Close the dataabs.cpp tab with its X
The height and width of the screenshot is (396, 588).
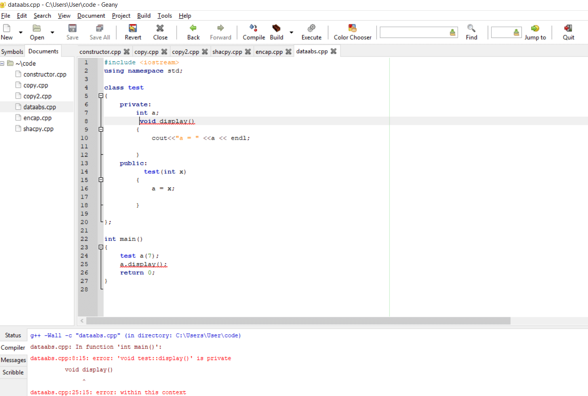333,51
